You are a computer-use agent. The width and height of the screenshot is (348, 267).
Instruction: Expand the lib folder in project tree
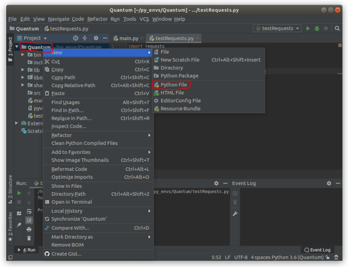23,70
